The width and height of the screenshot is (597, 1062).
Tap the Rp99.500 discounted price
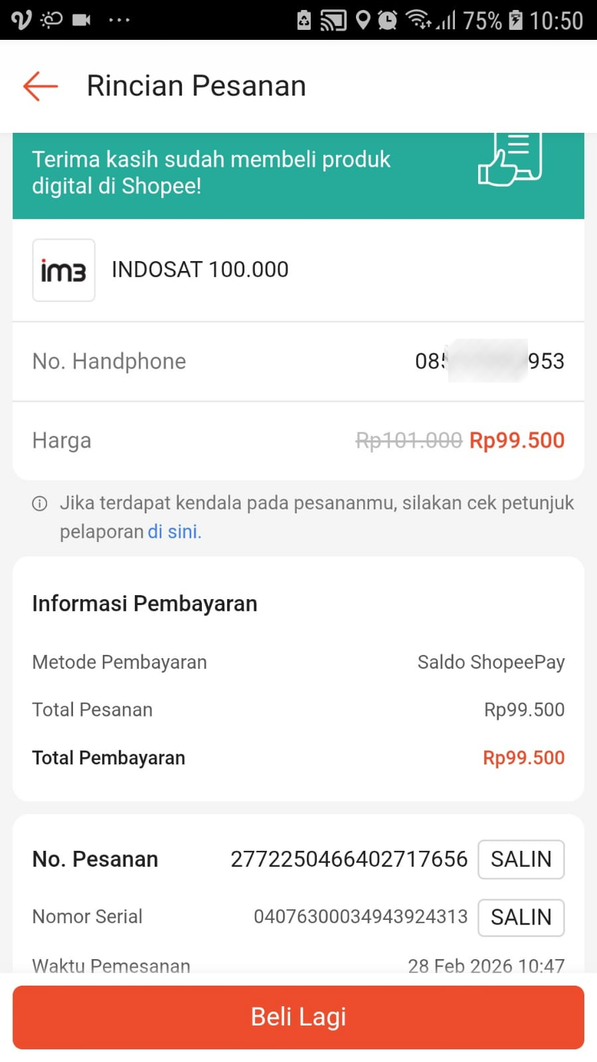pyautogui.click(x=517, y=440)
